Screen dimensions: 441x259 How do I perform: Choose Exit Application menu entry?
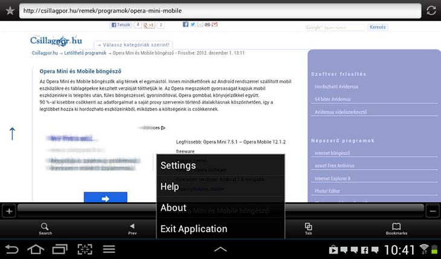(x=220, y=229)
